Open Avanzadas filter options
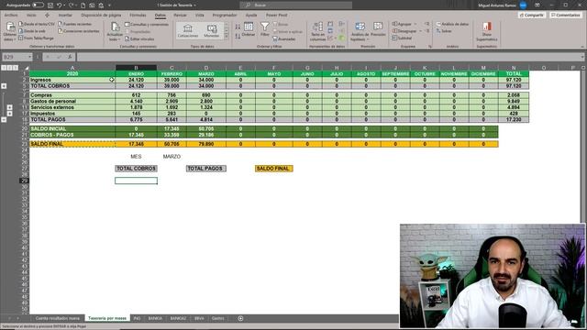 point(284,38)
